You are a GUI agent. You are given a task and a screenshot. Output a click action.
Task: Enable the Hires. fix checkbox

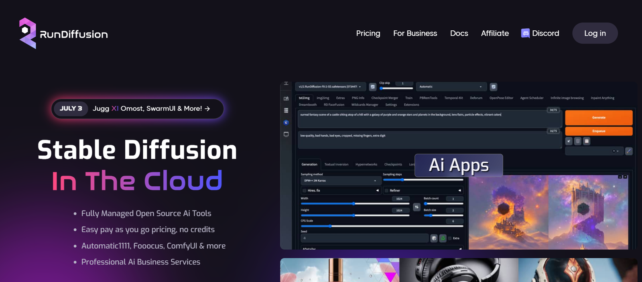click(x=305, y=190)
